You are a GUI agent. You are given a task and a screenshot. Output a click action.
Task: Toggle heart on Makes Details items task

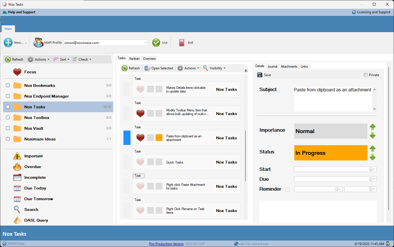[x=140, y=89]
